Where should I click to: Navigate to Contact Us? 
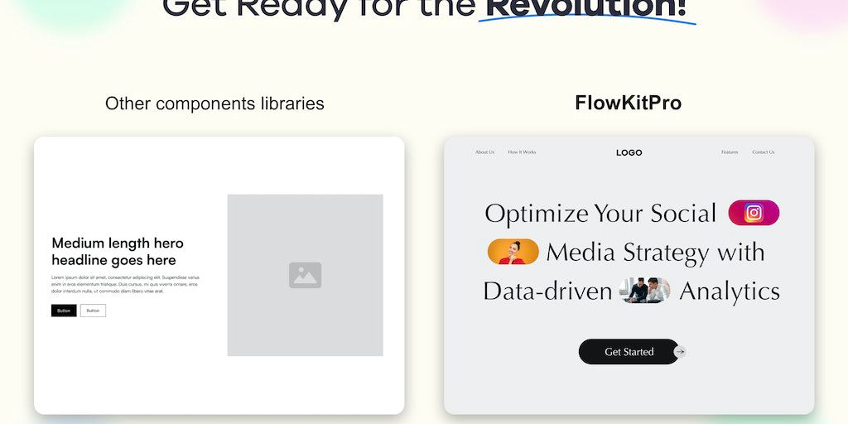point(764,152)
